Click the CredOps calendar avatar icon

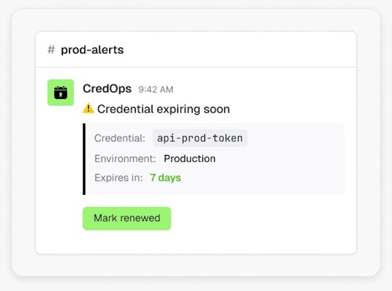pyautogui.click(x=61, y=93)
